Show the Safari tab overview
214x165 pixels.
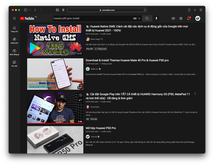(x=201, y=10)
